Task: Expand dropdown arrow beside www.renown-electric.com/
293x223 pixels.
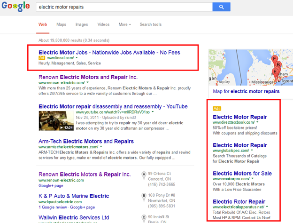Action: point(87,82)
